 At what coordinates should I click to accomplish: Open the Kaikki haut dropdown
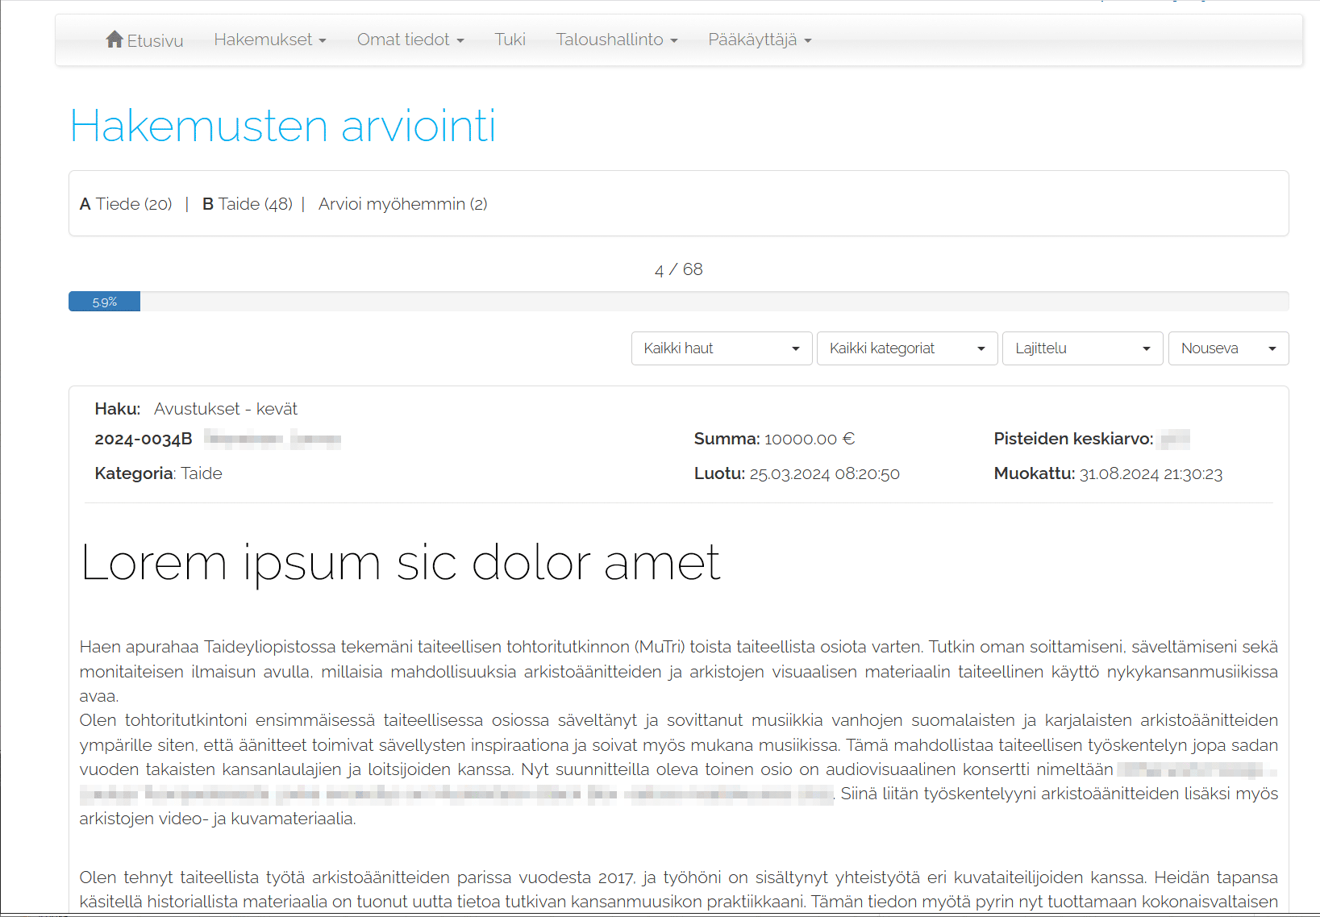pyautogui.click(x=721, y=348)
